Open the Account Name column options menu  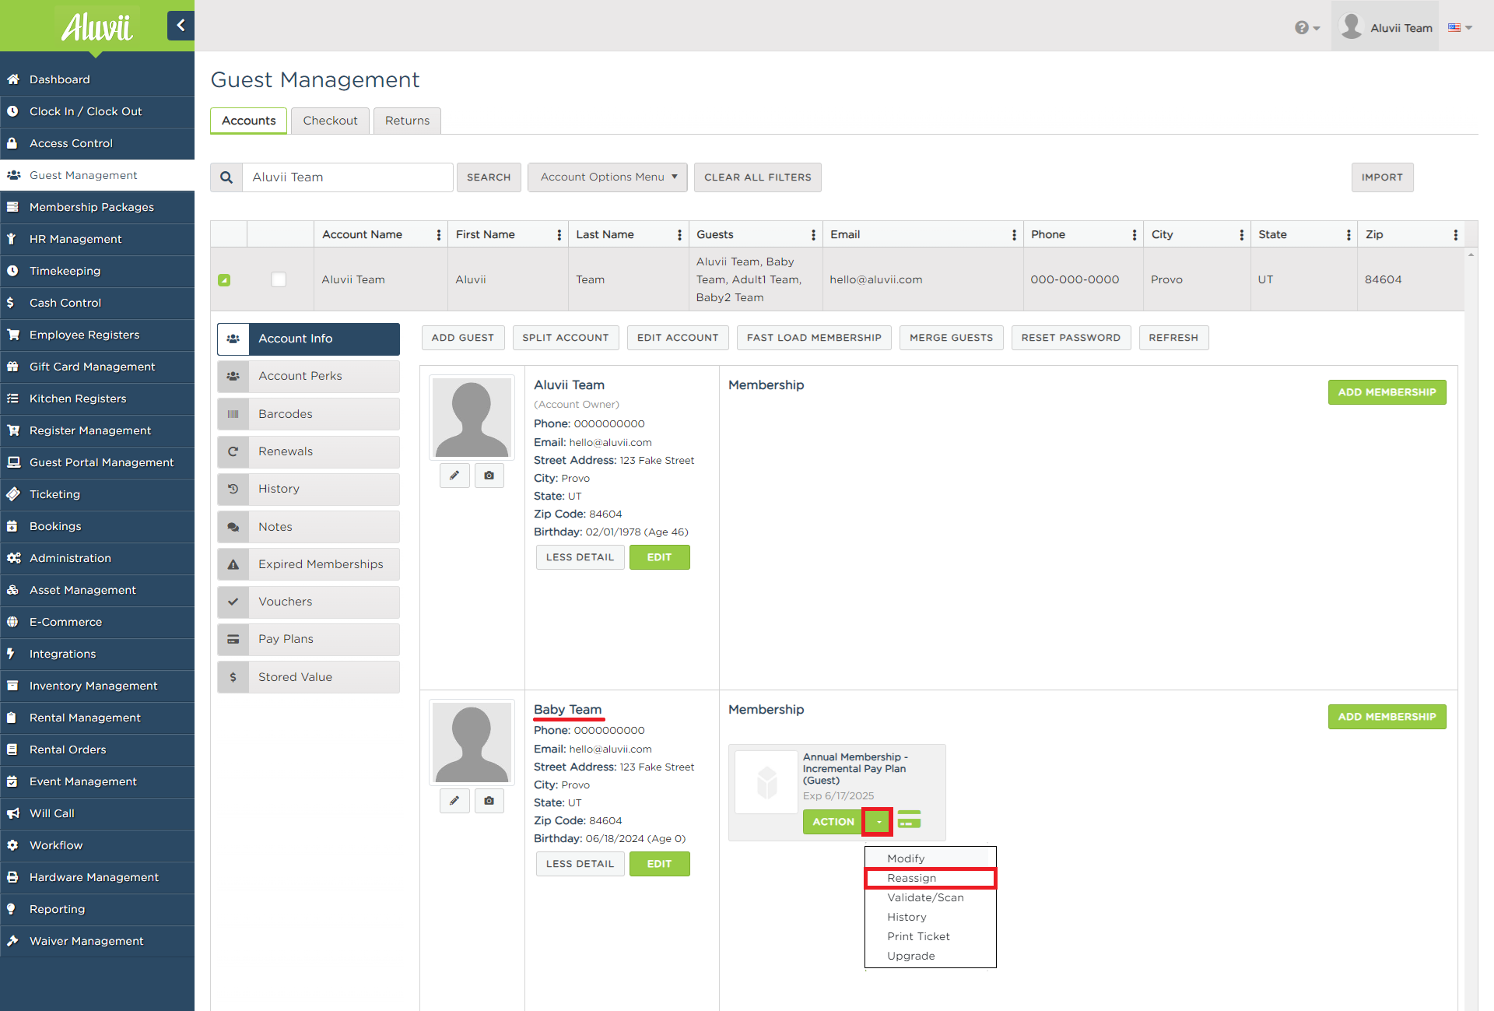439,235
